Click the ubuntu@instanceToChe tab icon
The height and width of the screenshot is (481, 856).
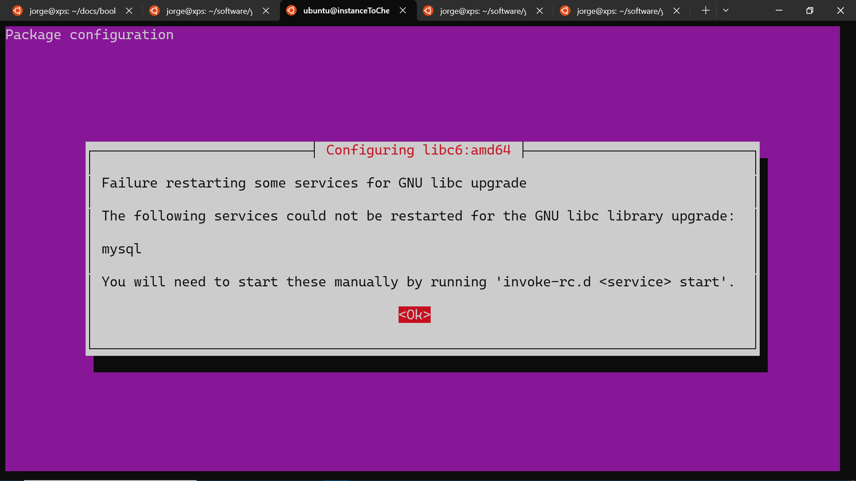click(x=290, y=11)
